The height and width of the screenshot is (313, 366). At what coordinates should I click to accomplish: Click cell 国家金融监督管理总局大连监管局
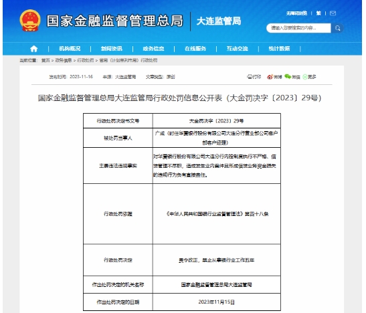[217, 285]
